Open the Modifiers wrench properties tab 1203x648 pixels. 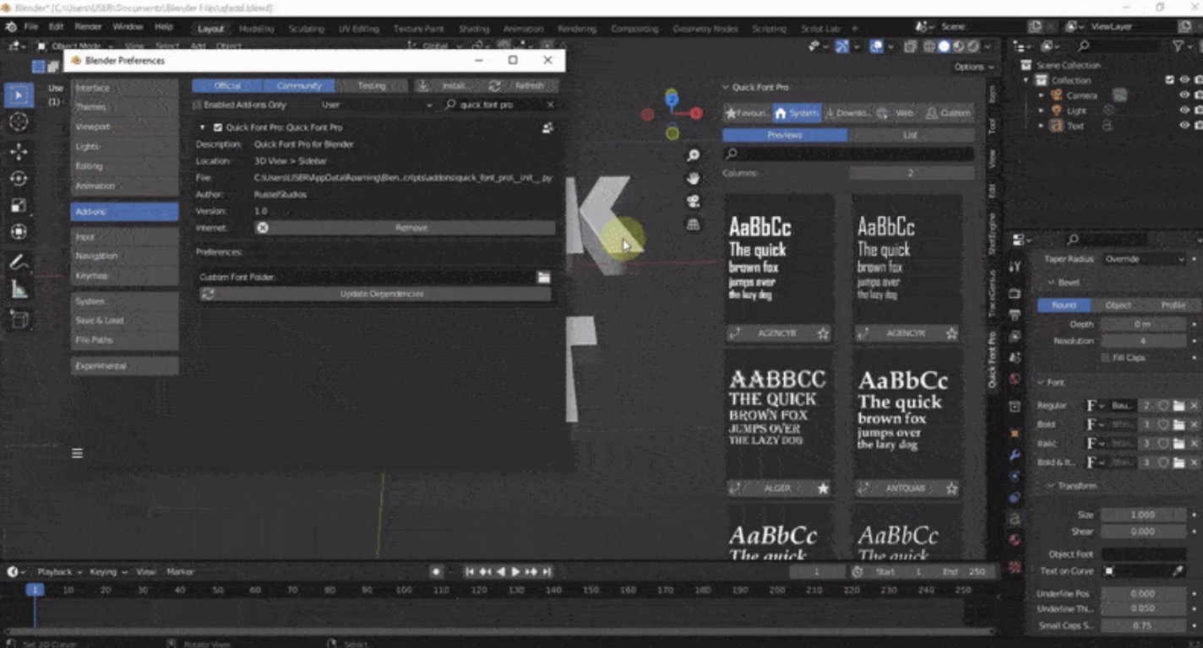(1015, 454)
